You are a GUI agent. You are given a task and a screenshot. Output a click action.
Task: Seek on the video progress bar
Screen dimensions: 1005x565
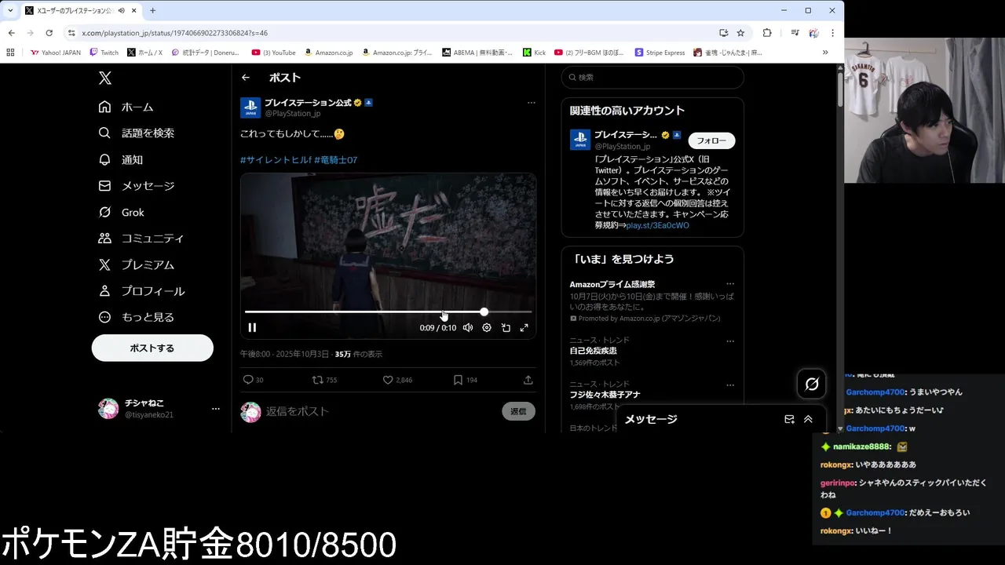click(388, 312)
